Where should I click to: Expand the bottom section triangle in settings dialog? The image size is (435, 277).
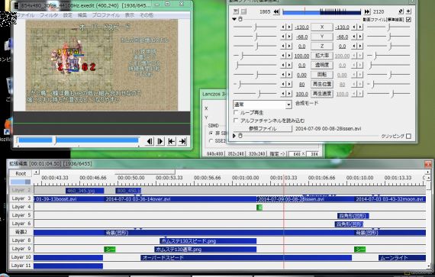[234, 136]
